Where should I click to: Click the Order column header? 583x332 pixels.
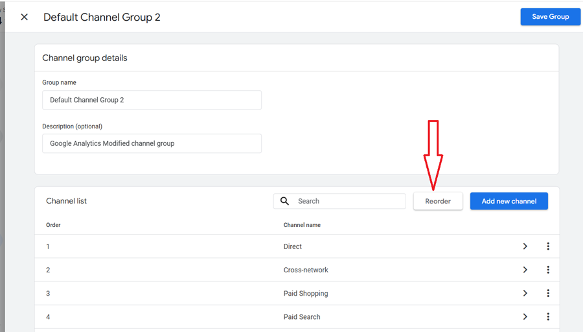[x=53, y=225]
